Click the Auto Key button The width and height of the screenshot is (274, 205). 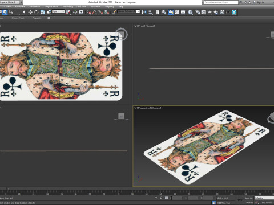[249, 198]
